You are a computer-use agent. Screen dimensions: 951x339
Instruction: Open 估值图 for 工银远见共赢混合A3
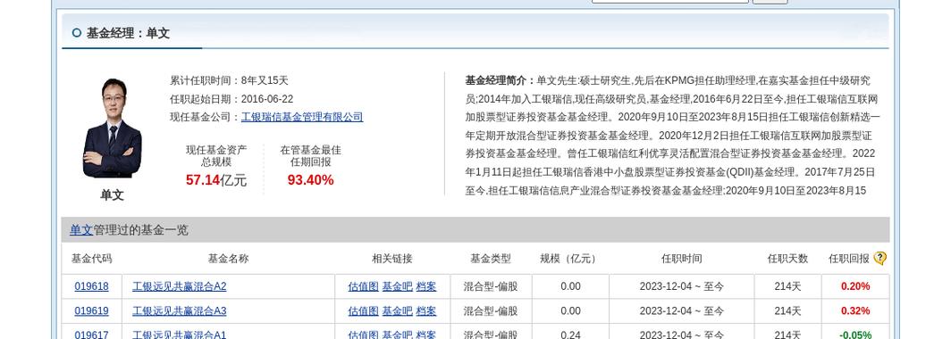pos(363,311)
